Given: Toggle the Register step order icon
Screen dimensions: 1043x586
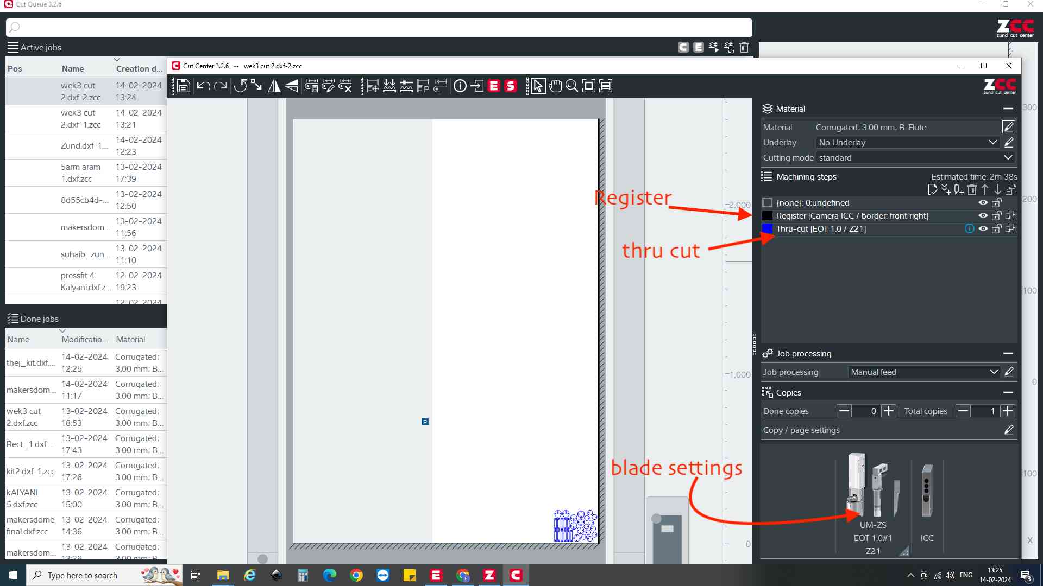Looking at the screenshot, I should coord(1010,215).
